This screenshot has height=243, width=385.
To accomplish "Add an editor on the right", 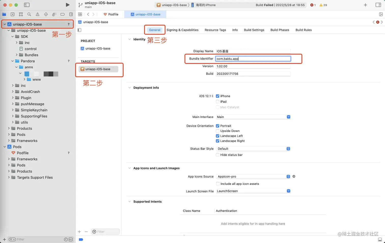I will [x=381, y=14].
